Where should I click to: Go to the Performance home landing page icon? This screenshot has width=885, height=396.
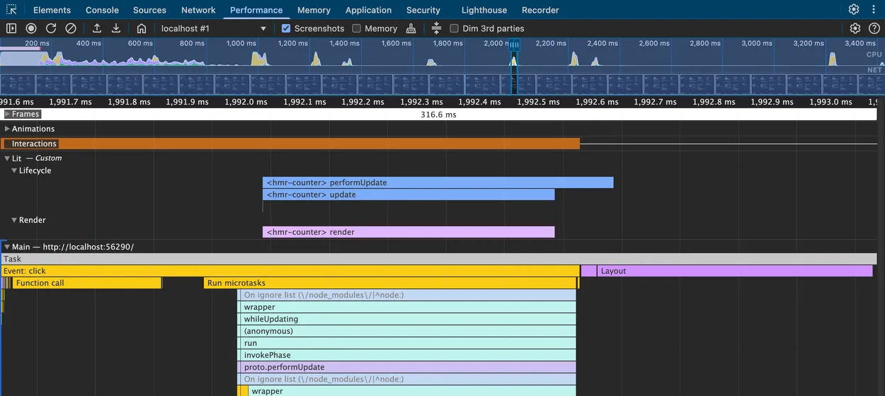(x=142, y=28)
